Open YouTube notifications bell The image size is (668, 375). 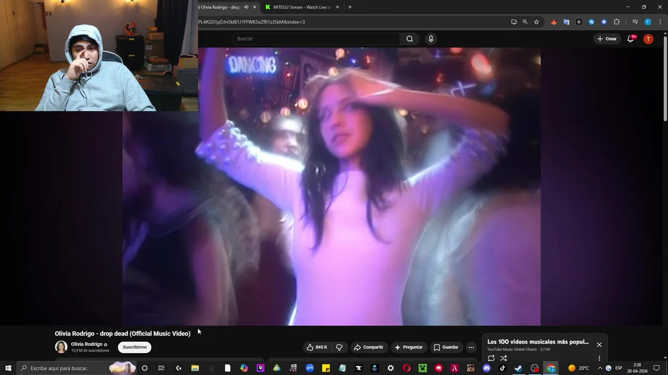[630, 39]
